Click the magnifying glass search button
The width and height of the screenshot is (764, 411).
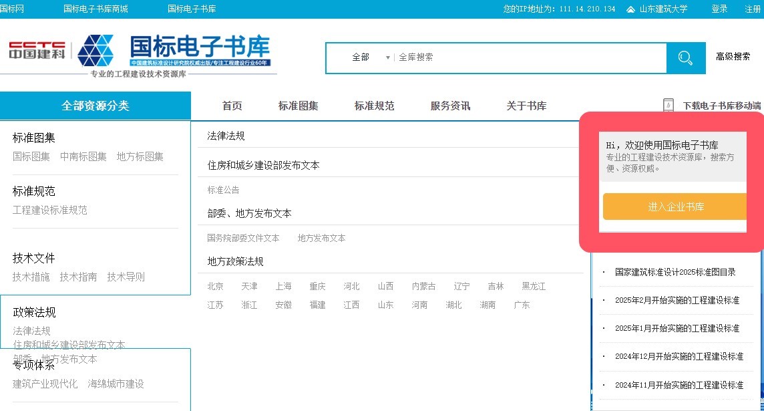coord(685,58)
